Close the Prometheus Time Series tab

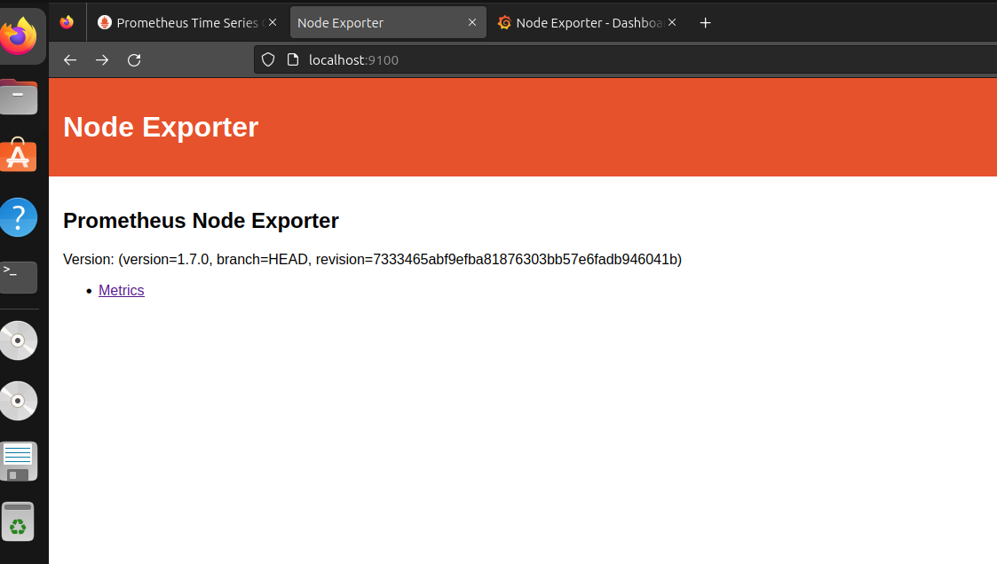273,22
